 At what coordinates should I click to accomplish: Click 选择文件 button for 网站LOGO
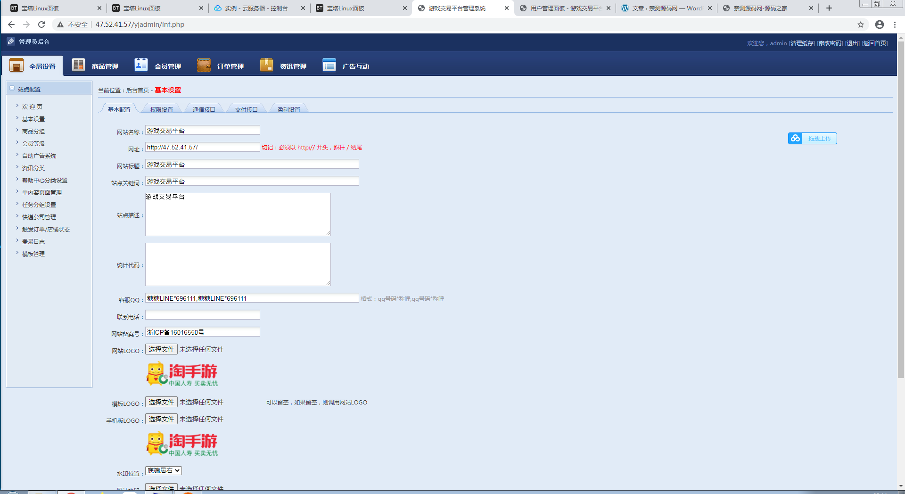point(161,349)
